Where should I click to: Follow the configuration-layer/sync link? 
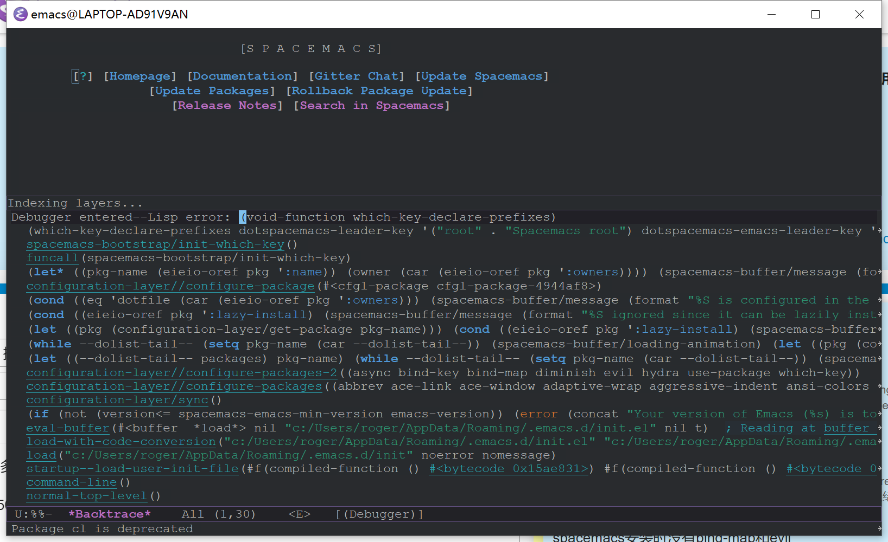pos(117,399)
